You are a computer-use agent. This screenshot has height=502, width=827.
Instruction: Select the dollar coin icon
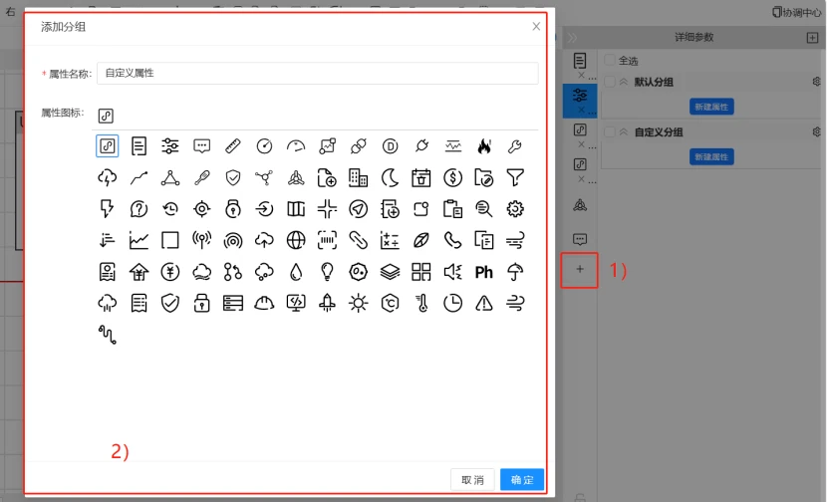click(452, 177)
